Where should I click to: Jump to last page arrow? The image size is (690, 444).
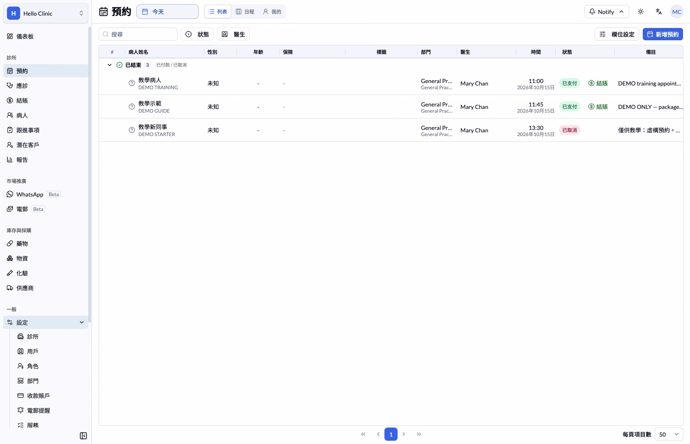click(x=419, y=434)
